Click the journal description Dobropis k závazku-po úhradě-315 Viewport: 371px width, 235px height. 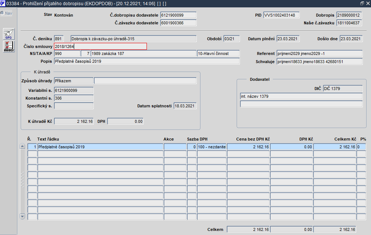(133, 39)
